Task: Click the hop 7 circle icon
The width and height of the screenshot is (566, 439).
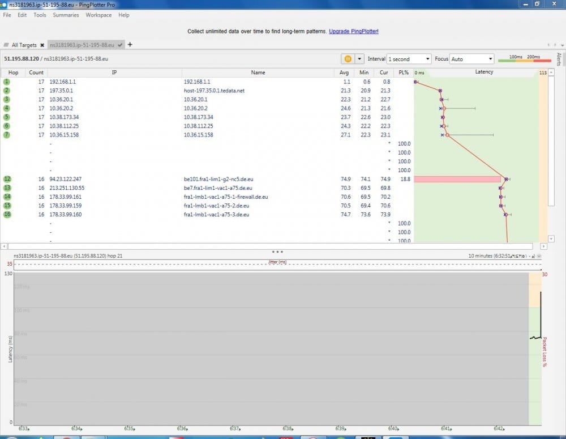Action: 7,135
